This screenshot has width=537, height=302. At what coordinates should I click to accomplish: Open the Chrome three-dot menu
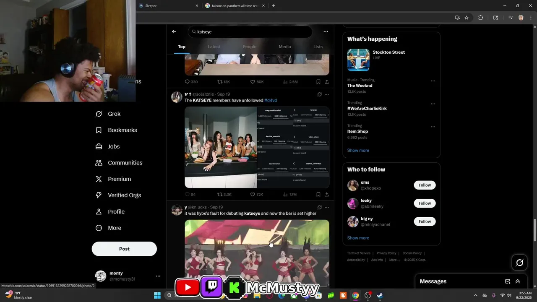pyautogui.click(x=531, y=18)
